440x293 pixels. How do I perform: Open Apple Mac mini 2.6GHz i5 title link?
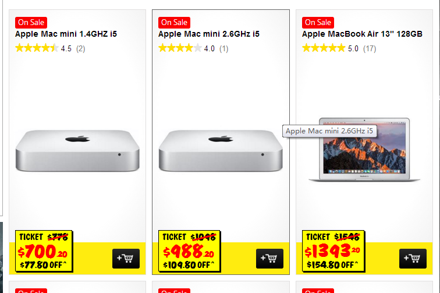(x=209, y=34)
